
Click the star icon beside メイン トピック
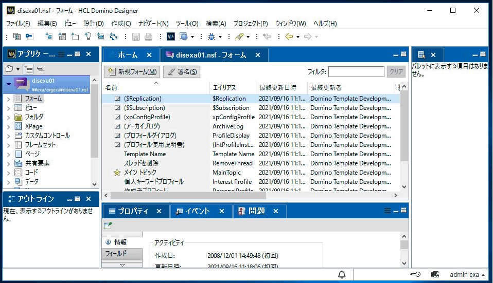(x=117, y=173)
